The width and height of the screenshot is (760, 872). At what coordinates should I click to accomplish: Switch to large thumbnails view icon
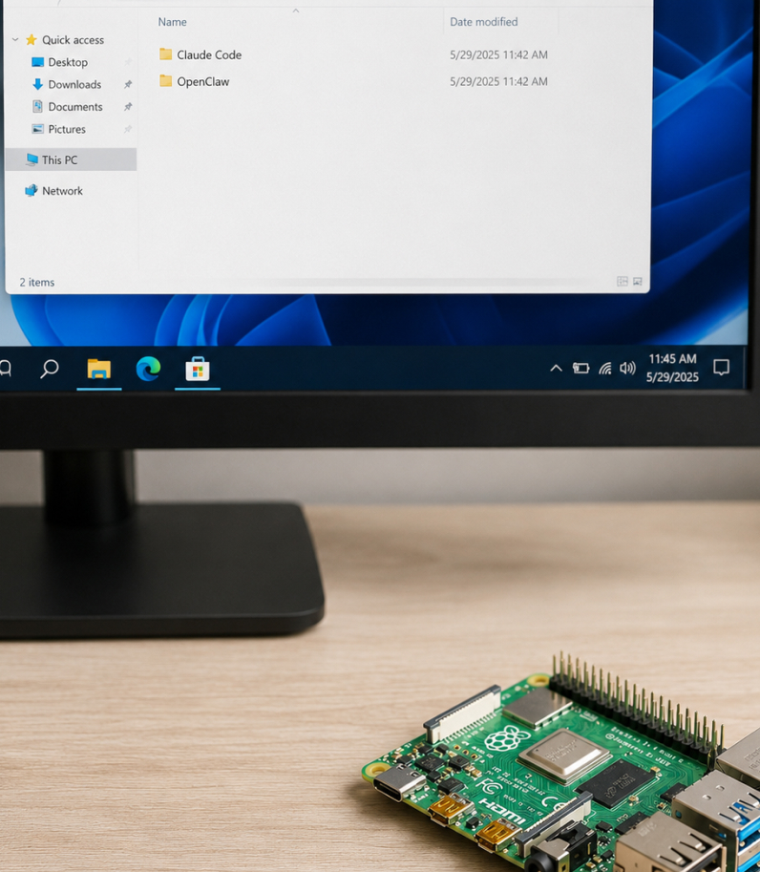(638, 282)
